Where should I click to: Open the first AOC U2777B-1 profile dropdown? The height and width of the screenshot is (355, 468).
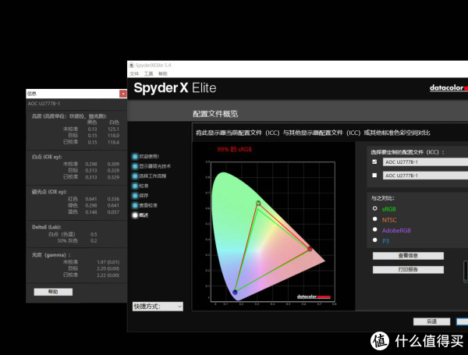click(425, 162)
